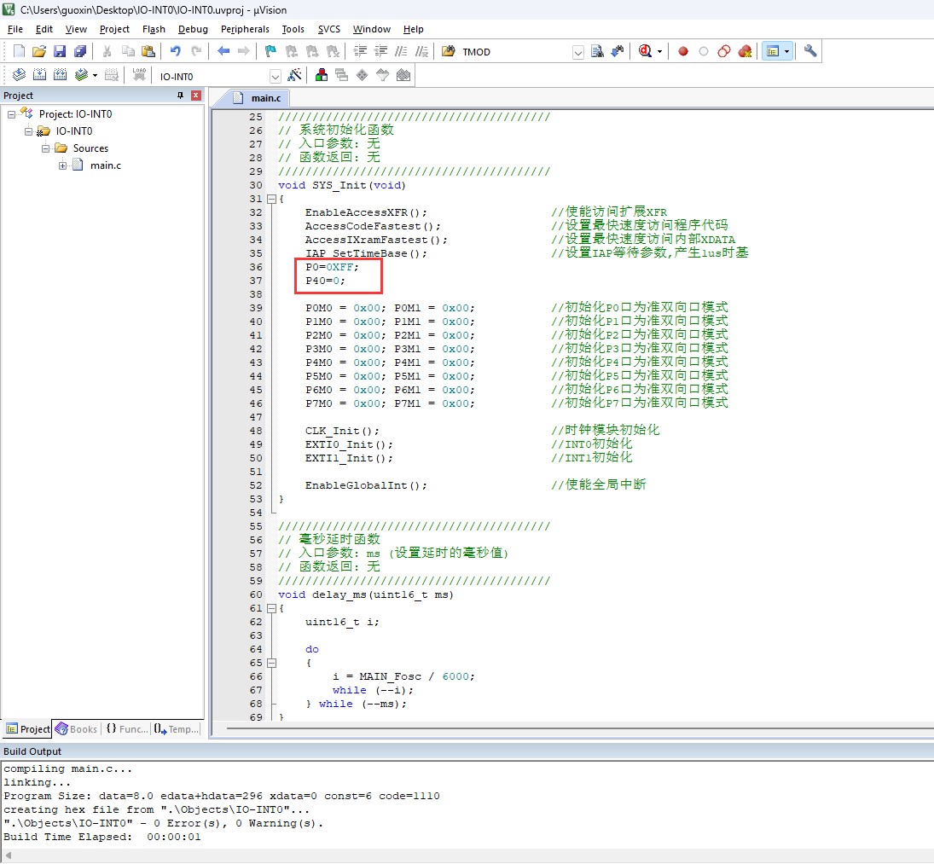The image size is (934, 864).
Task: Navigate backwards with the blue left arrow
Action: (x=223, y=51)
